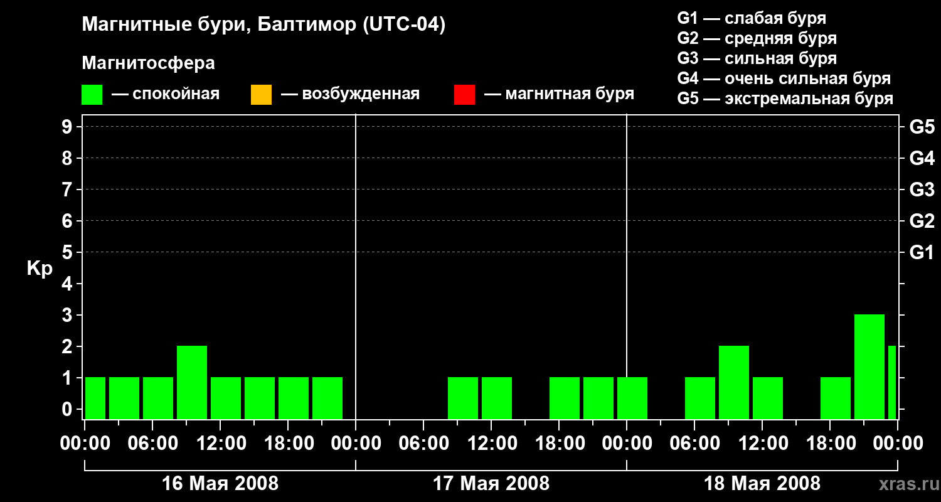
Task: Click the G1 label on the right axis
Action: [922, 253]
